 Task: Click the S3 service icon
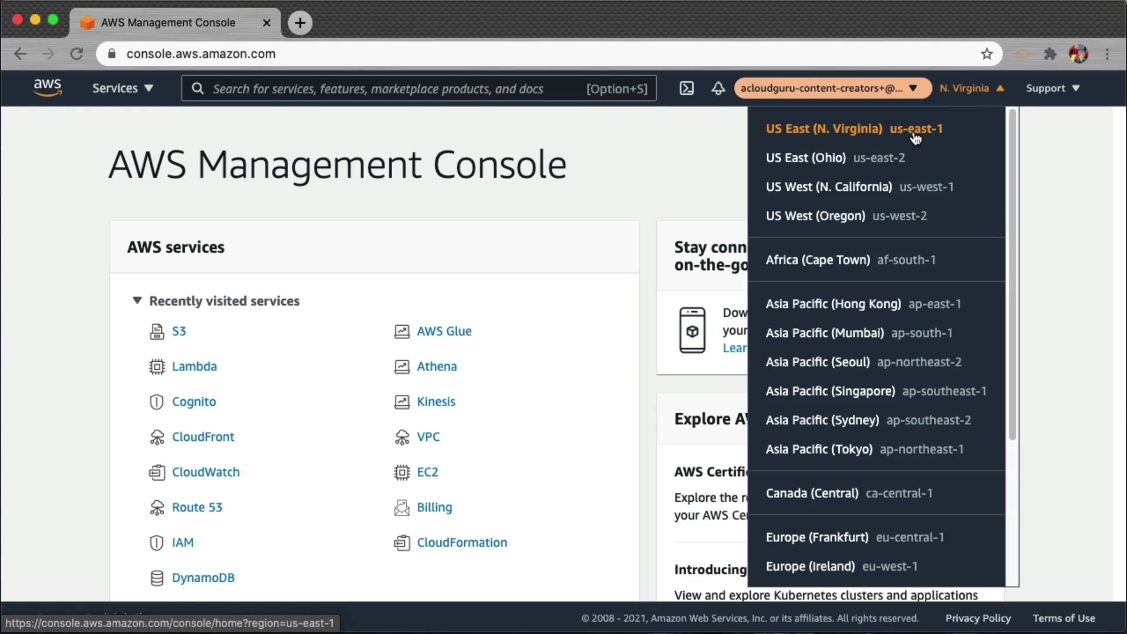coord(157,332)
